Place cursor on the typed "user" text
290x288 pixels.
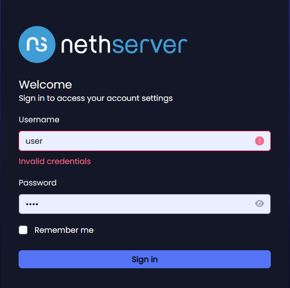coord(34,141)
